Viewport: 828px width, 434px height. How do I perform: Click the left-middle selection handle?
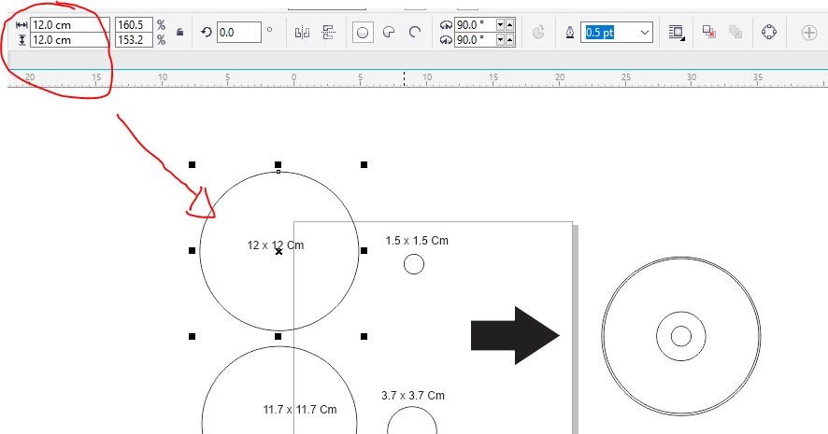[x=193, y=251]
